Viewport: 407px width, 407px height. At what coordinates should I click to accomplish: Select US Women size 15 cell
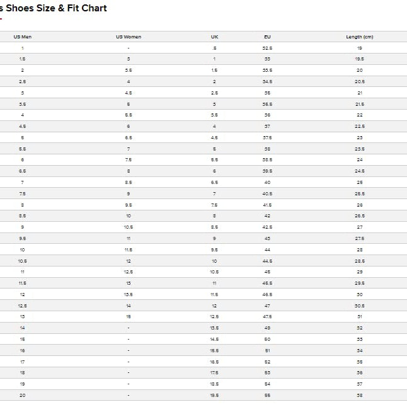pos(129,316)
